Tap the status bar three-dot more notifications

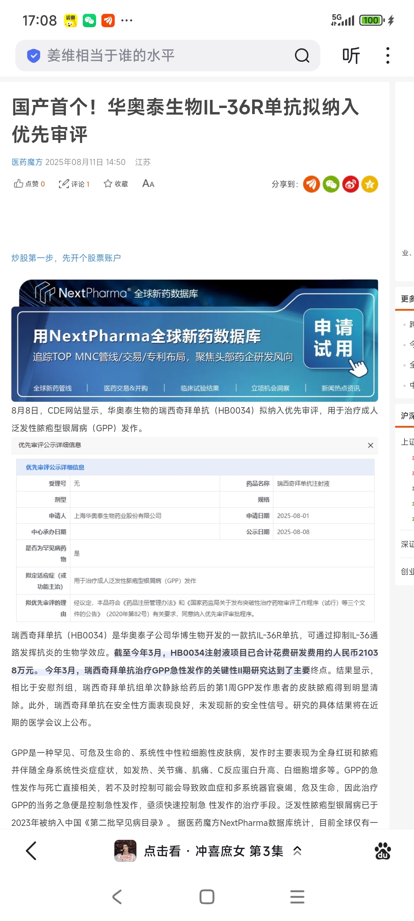click(127, 20)
